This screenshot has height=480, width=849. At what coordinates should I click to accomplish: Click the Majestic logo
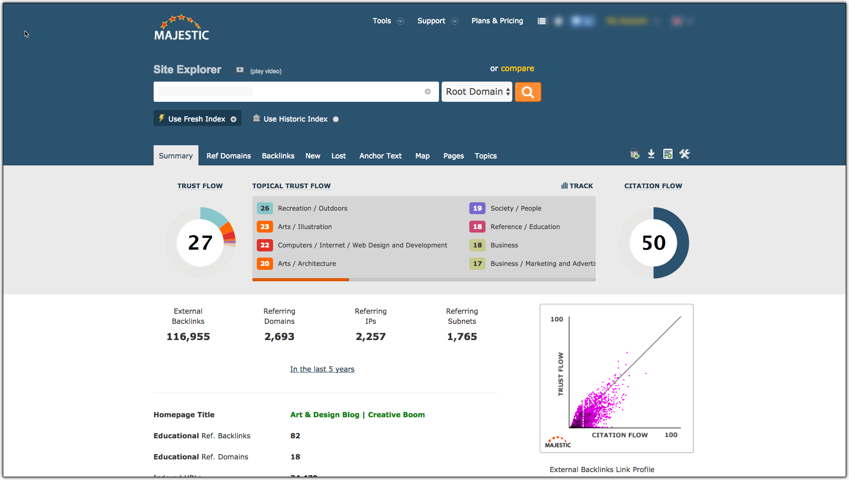coord(182,28)
